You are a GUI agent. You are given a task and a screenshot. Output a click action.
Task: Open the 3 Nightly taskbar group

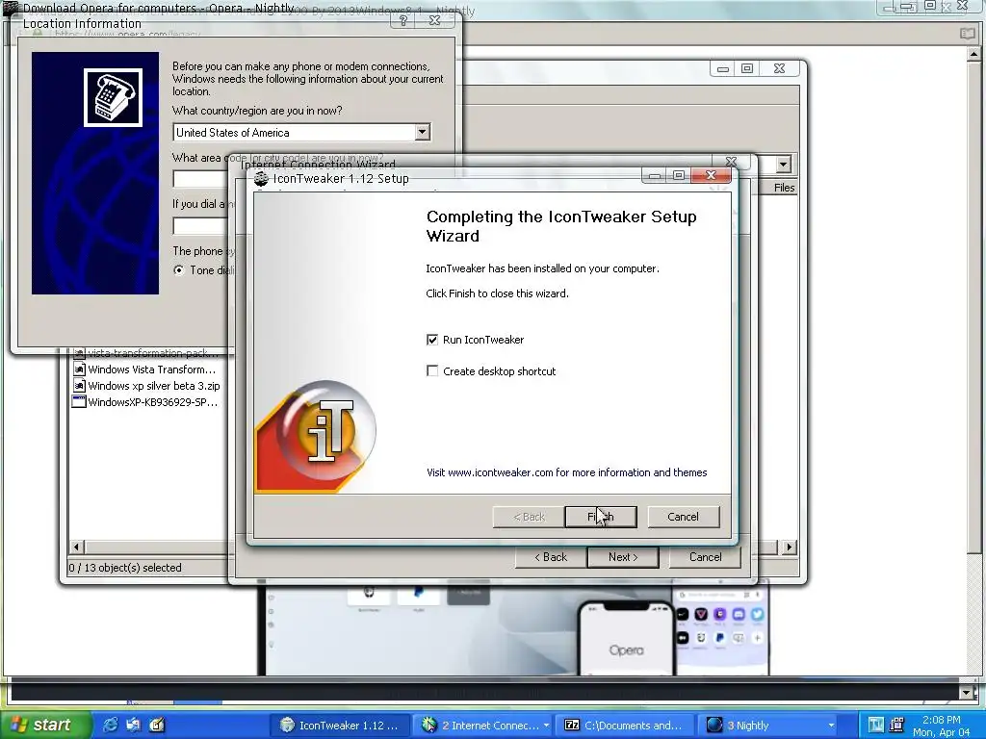tap(768, 726)
